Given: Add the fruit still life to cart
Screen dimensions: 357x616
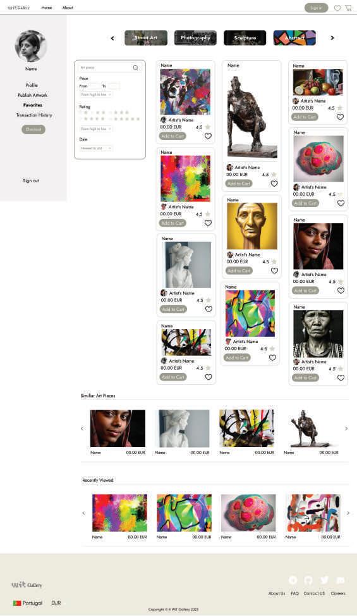Looking at the screenshot, I should pos(305,117).
